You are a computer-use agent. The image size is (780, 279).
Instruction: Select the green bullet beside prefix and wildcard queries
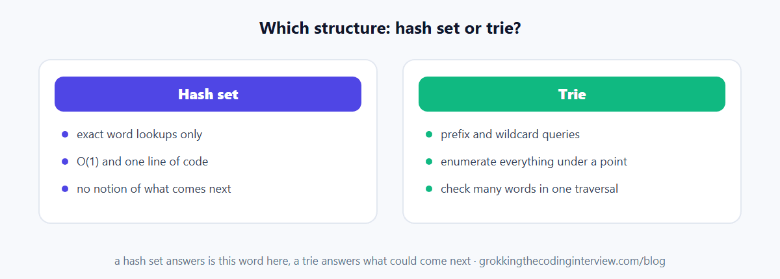[x=429, y=134]
